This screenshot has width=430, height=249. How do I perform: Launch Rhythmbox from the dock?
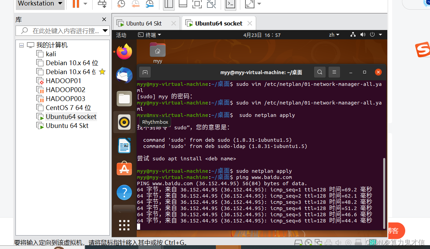[124, 122]
